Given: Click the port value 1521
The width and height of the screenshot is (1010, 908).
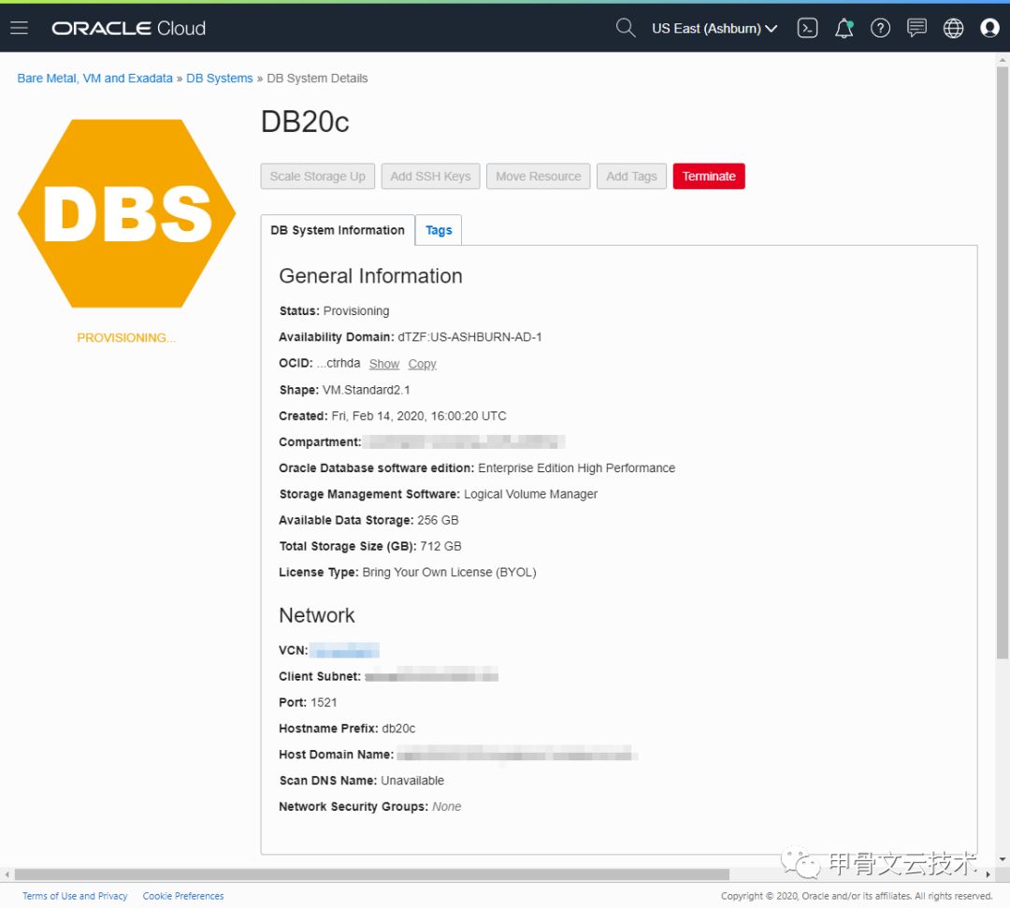Looking at the screenshot, I should (x=324, y=702).
